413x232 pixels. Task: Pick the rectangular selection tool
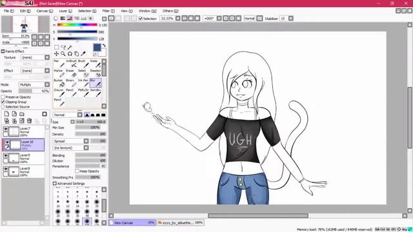56,47
